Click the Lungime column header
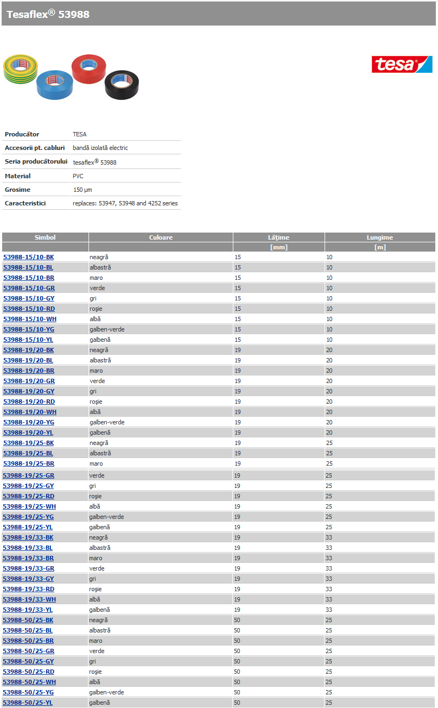438x708 pixels. 380,237
